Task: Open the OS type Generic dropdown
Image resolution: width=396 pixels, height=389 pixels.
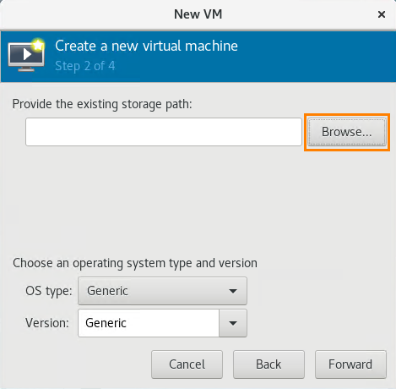Action: coord(162,291)
